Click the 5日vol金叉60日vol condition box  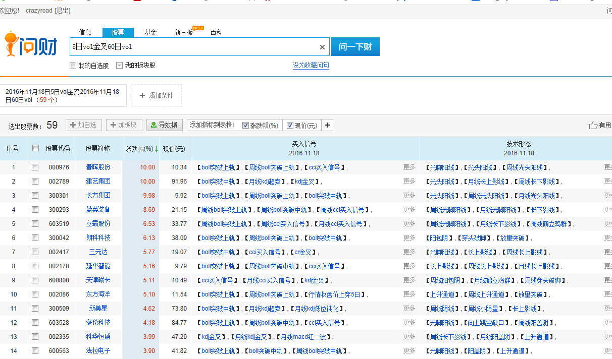coord(63,96)
